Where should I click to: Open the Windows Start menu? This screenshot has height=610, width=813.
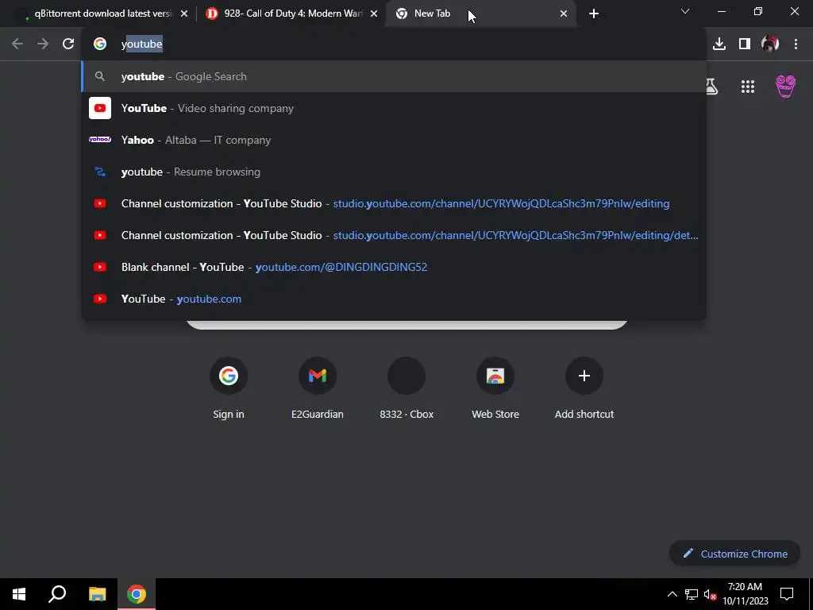click(19, 594)
